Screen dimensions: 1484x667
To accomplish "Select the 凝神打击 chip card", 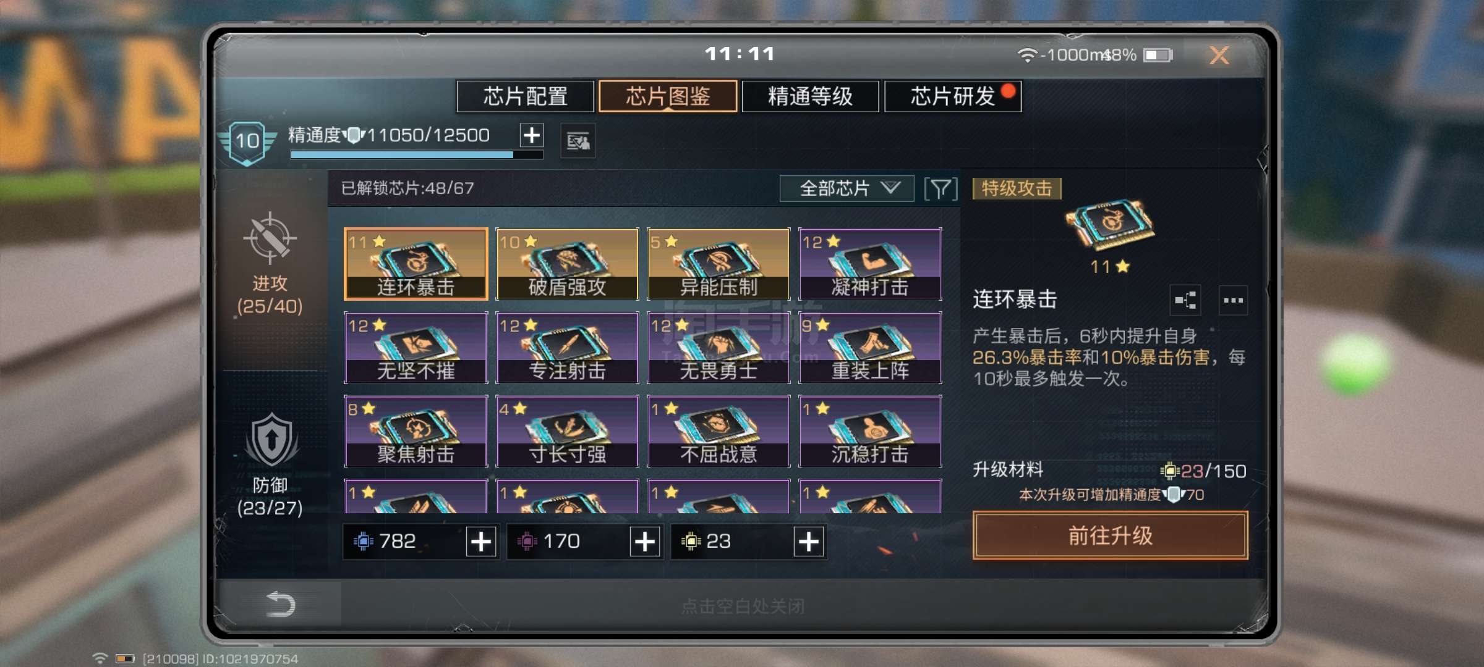I will point(870,264).
